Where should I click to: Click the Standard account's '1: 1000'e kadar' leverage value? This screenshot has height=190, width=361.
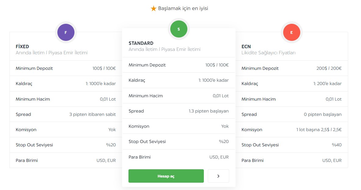(x=213, y=80)
